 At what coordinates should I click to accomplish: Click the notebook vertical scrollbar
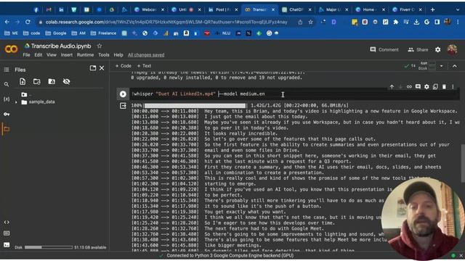click(x=462, y=162)
